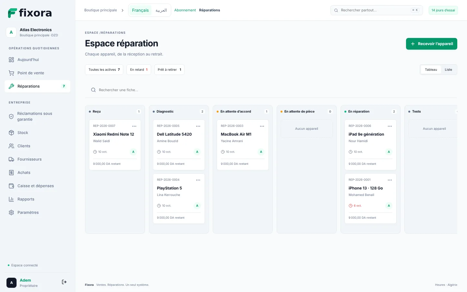Open three-dot menu on MacBook Air M1

(x=262, y=126)
